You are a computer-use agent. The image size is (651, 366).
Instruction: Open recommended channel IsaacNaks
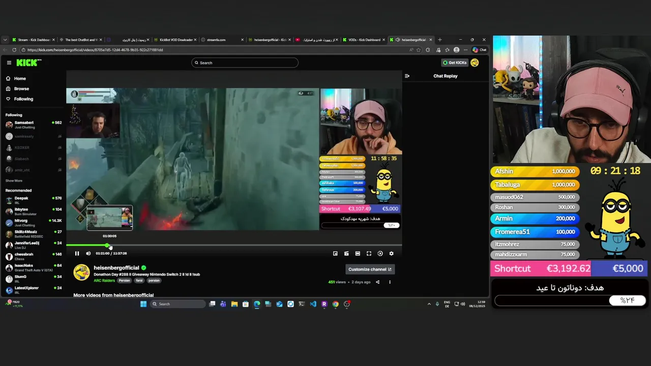point(34,267)
